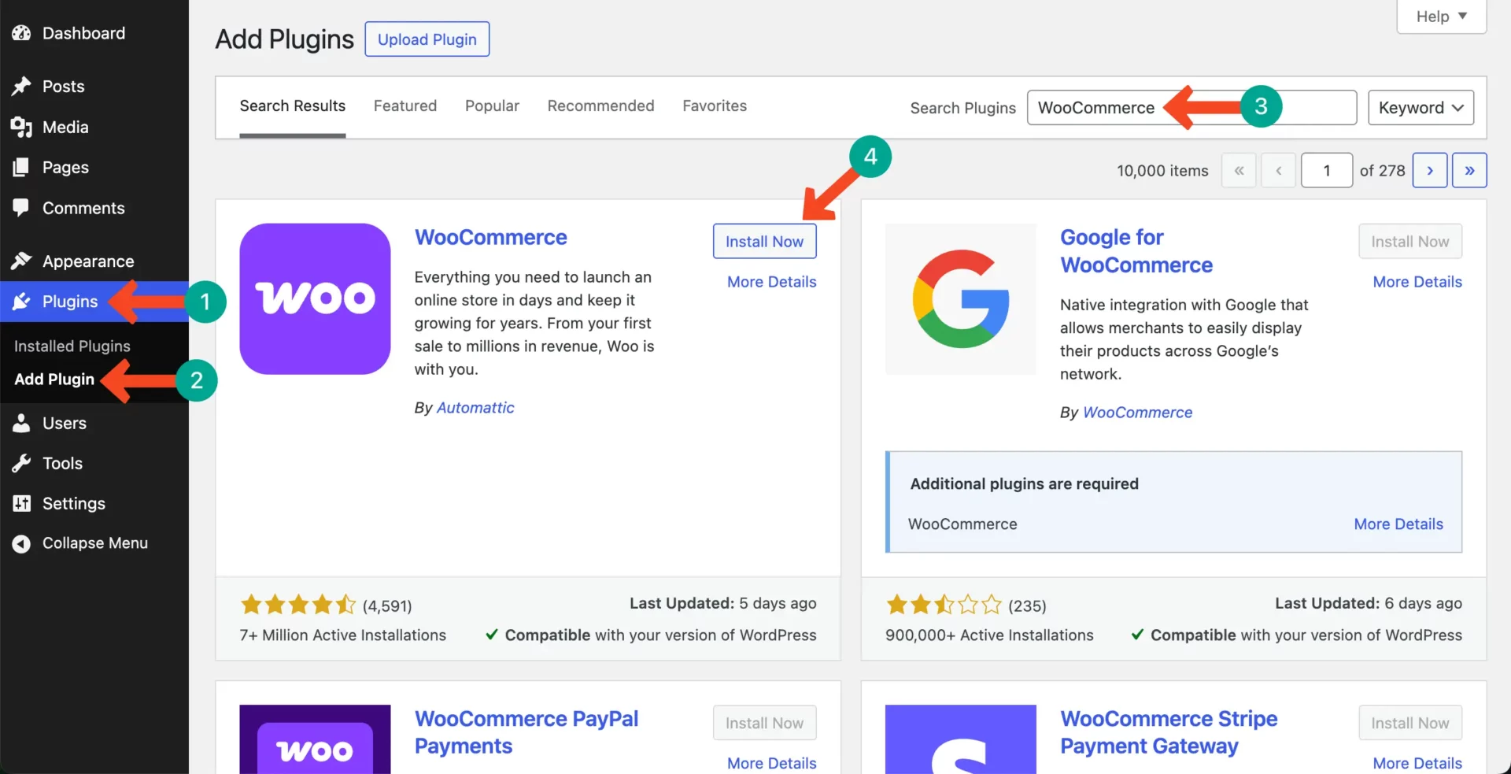Click the WooCommerce PayPal Payments logo

(x=315, y=739)
